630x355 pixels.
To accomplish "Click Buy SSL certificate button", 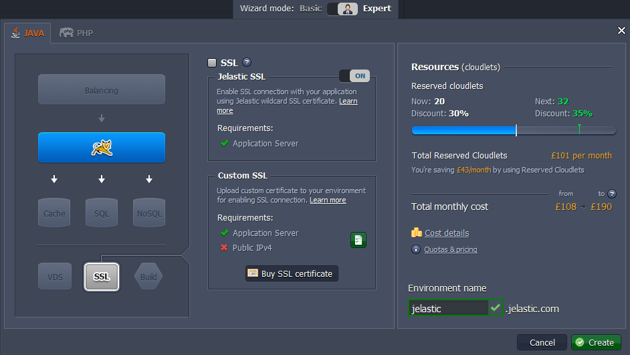I will pyautogui.click(x=292, y=273).
